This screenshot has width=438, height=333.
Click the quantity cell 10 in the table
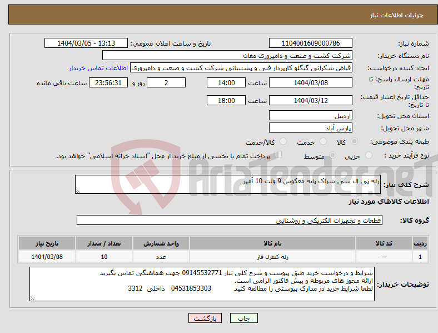click(104, 257)
